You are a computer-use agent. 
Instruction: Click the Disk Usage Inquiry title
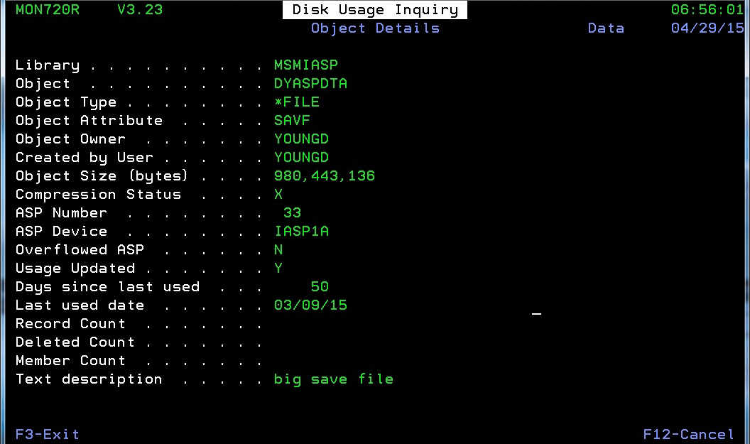(x=375, y=10)
